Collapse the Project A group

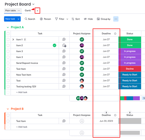pyautogui.click(x=8, y=27)
